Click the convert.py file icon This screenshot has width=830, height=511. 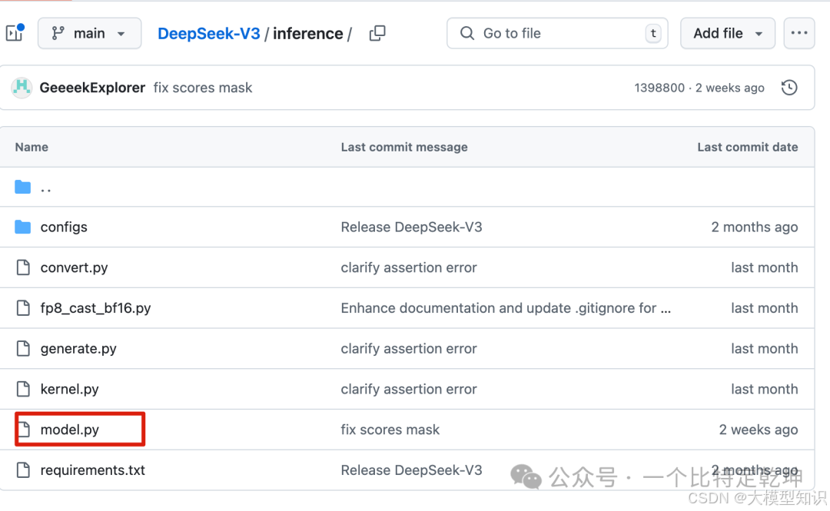coord(23,267)
